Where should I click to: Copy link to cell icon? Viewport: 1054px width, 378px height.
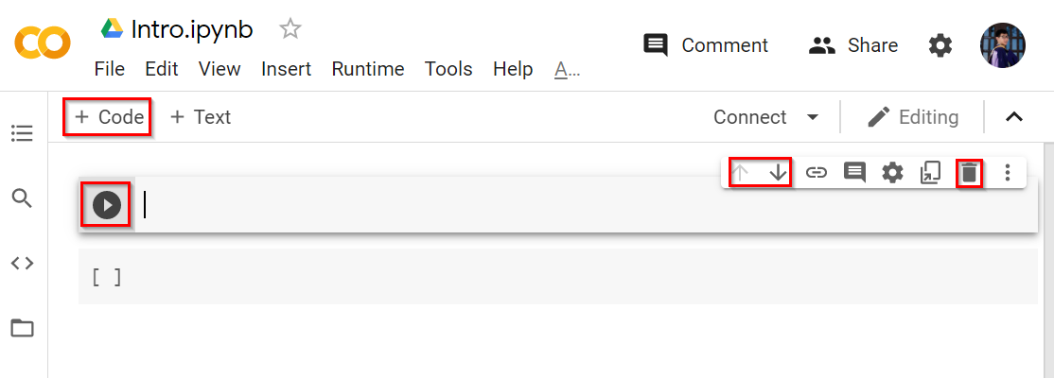tap(817, 173)
